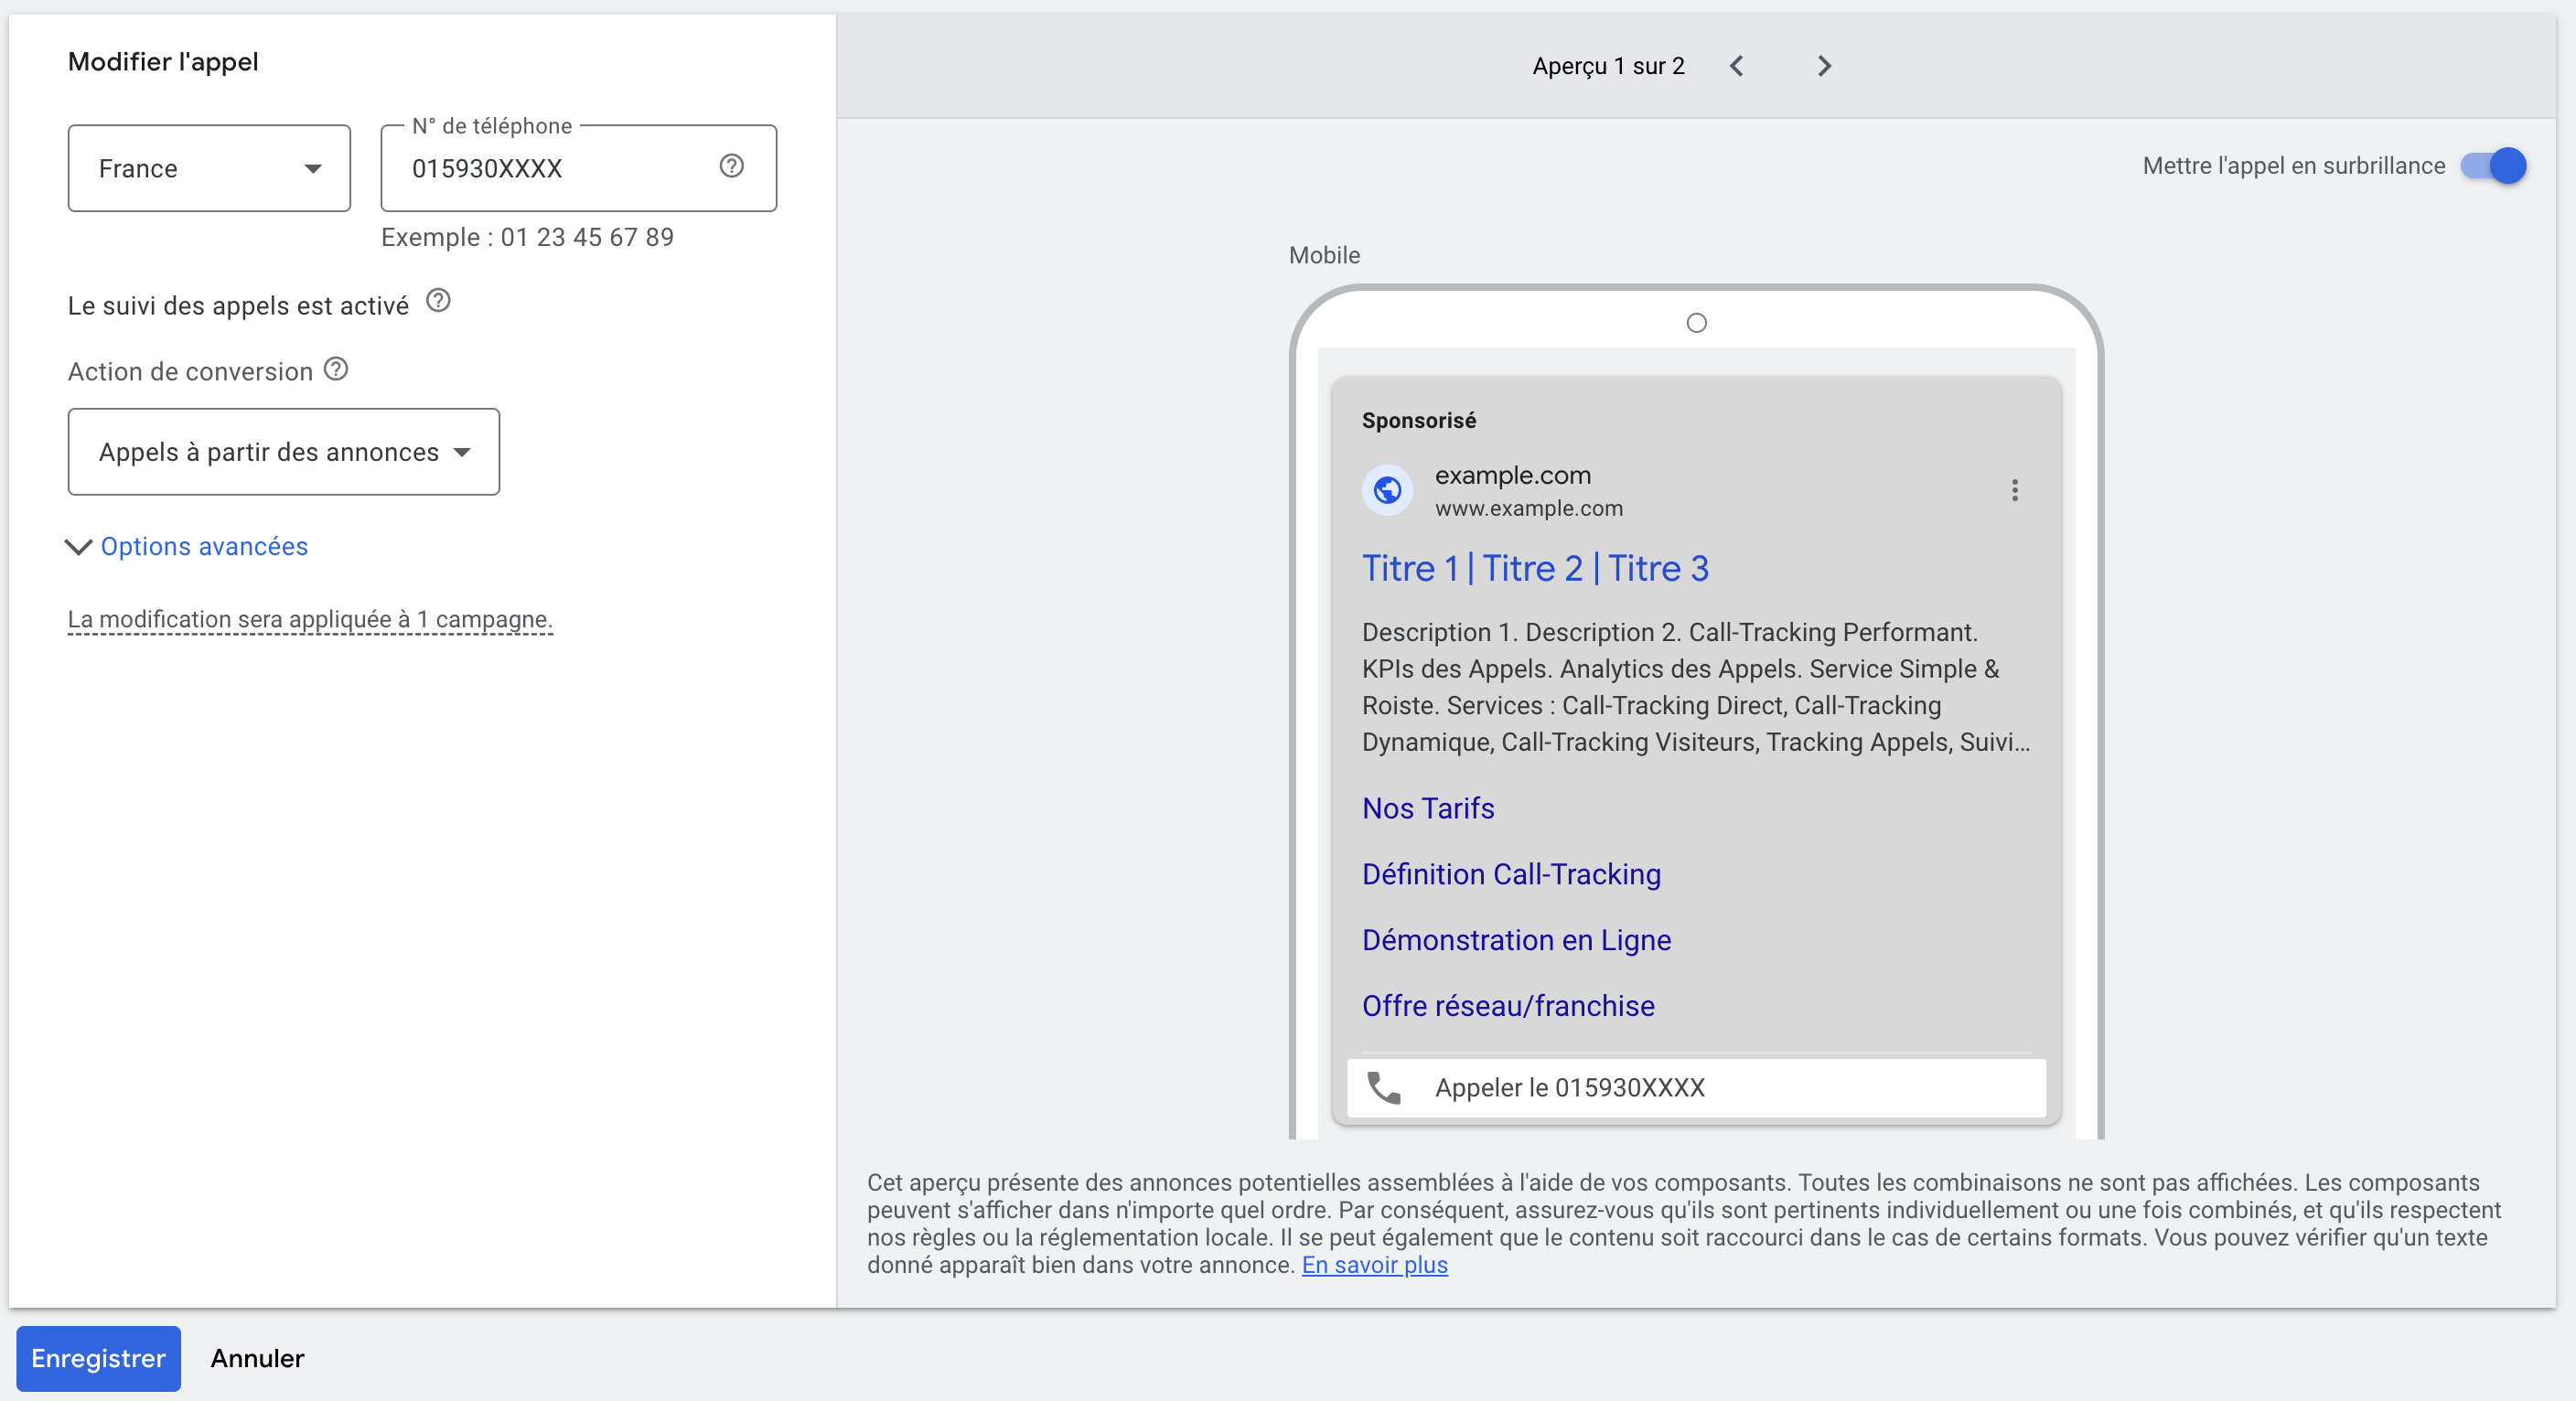Click Offre réseau/franchise sitelink
The image size is (2576, 1401).
[1508, 1006]
